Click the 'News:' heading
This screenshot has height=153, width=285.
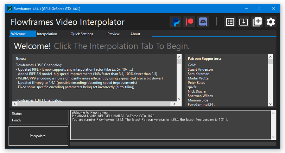tap(21, 59)
